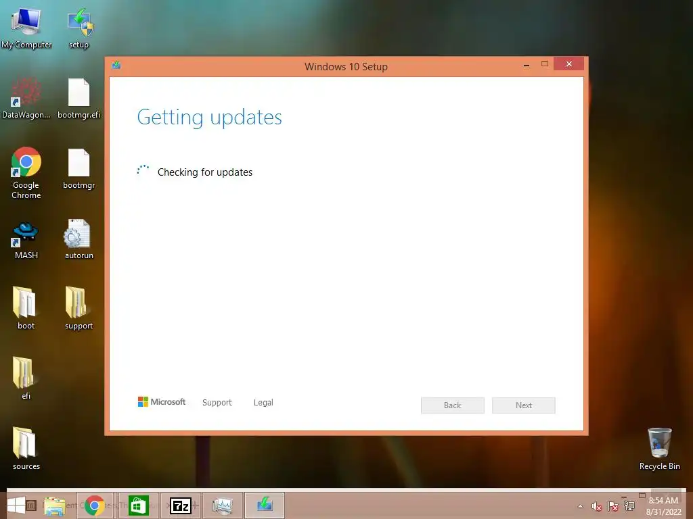Select the bootmgr file on the desktop
This screenshot has width=693, height=519.
click(x=79, y=168)
